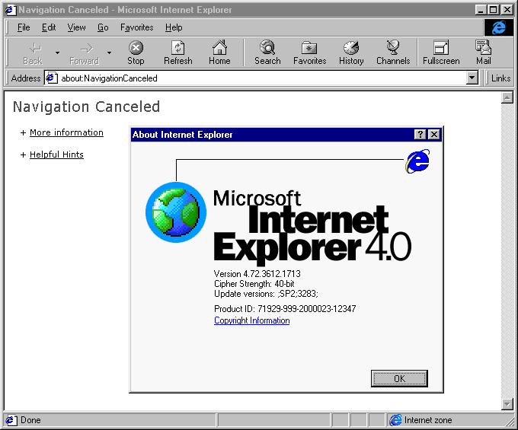Viewport: 518px width, 430px height.
Task: Click the scroll down arrow
Action: (507, 404)
